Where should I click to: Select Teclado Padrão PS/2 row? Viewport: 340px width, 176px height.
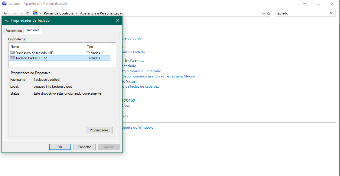click(x=59, y=58)
